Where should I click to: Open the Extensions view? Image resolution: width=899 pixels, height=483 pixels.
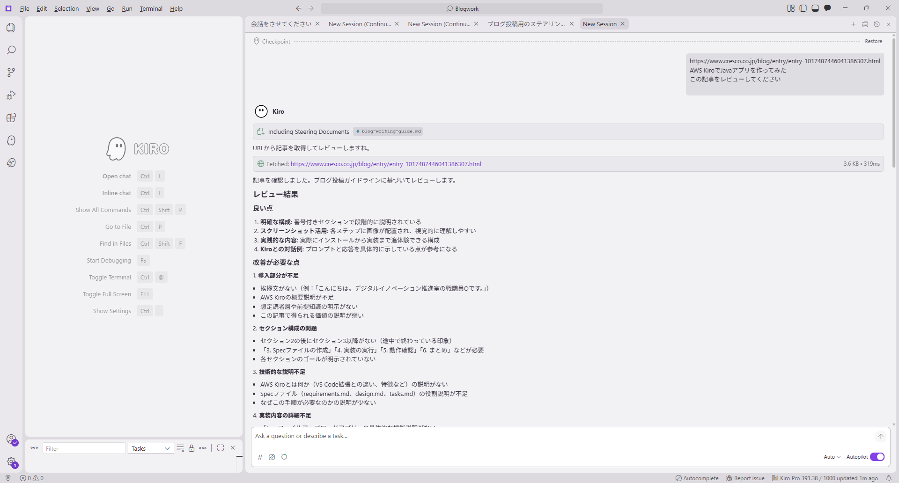click(11, 117)
